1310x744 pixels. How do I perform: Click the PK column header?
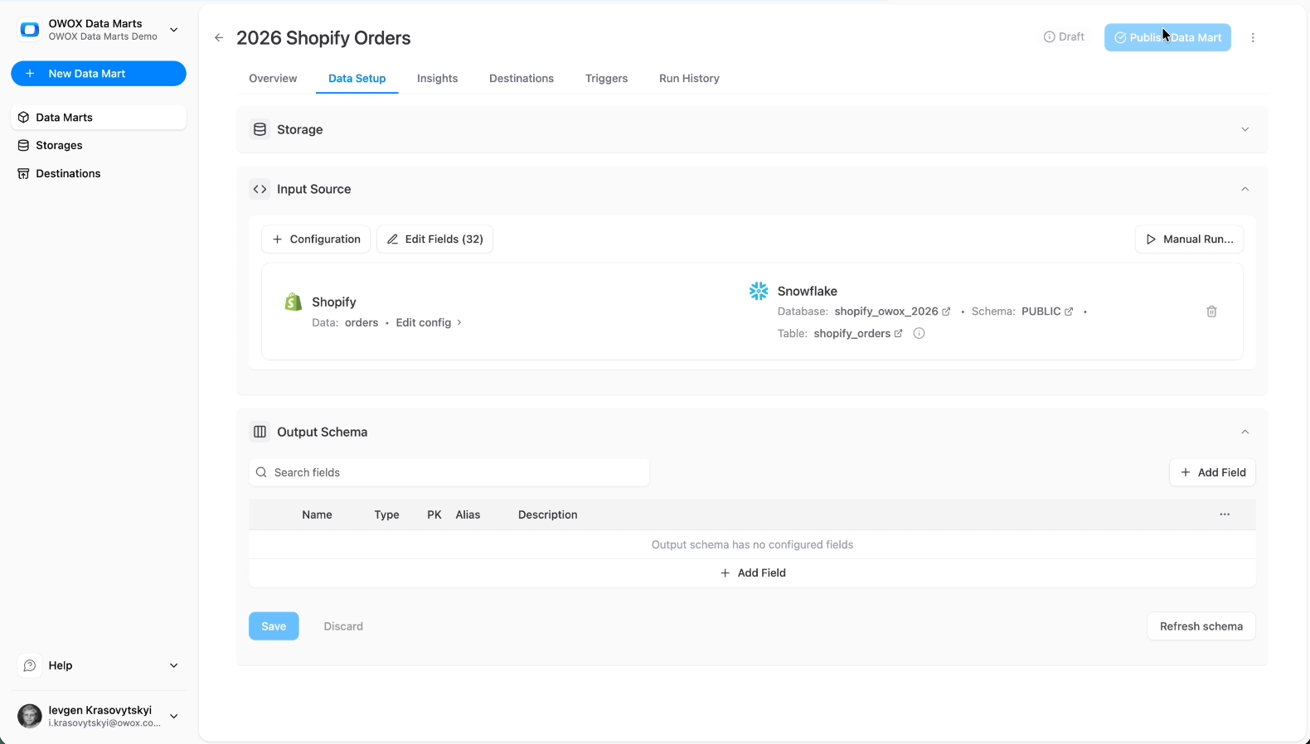pyautogui.click(x=434, y=515)
